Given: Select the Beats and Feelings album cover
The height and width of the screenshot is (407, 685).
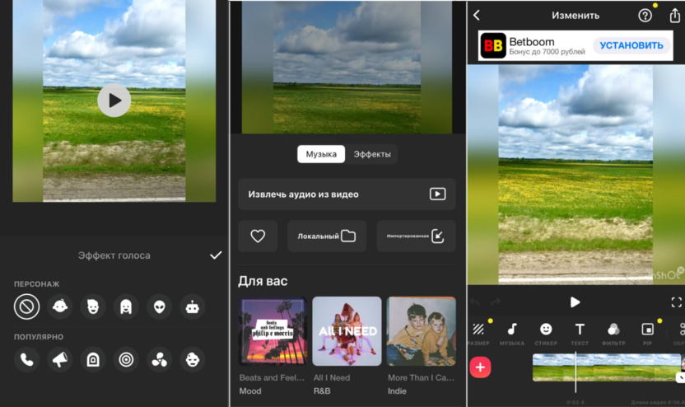Looking at the screenshot, I should pos(273,331).
